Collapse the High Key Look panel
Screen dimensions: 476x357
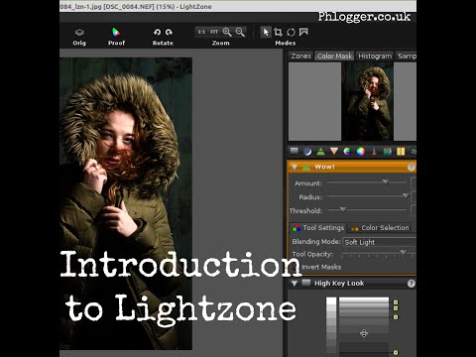295,284
